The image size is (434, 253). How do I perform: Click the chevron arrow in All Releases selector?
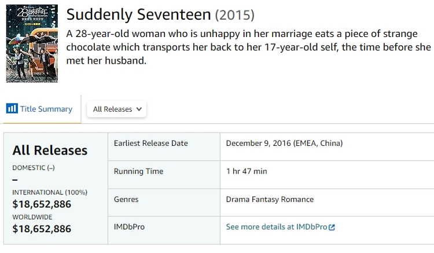(139, 109)
